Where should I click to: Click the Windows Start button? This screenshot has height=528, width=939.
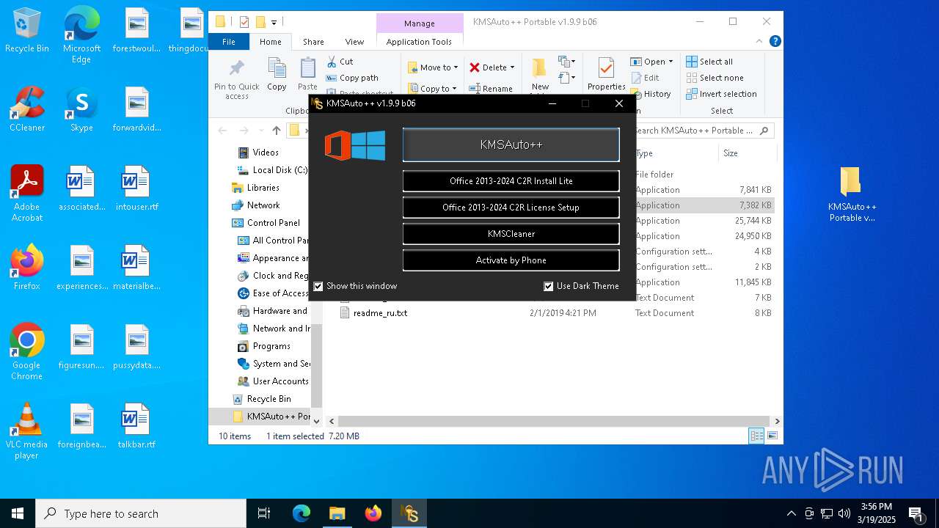[18, 513]
